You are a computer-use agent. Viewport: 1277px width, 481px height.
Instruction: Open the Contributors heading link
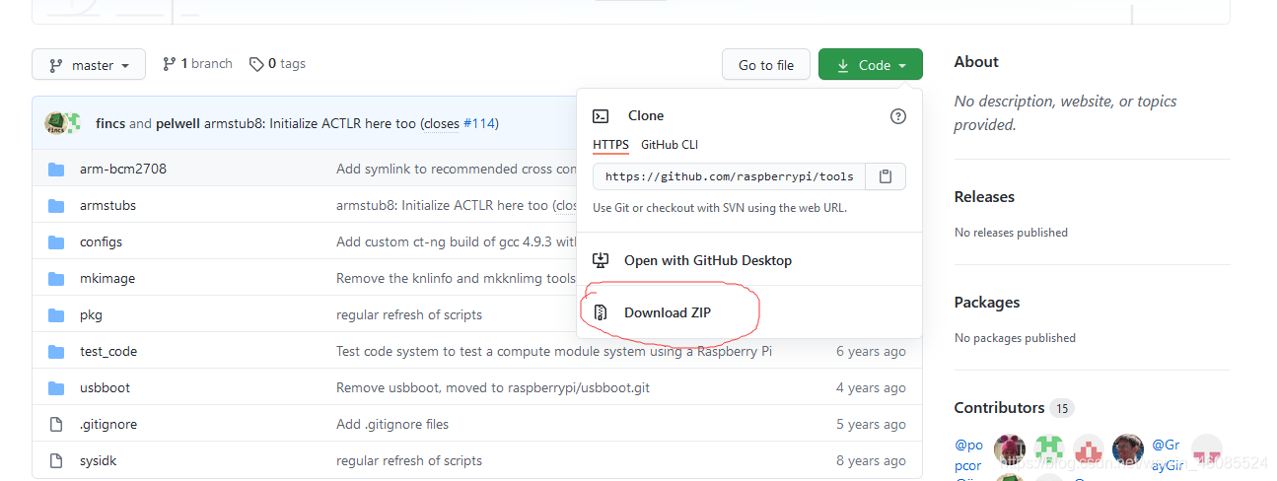tap(999, 407)
